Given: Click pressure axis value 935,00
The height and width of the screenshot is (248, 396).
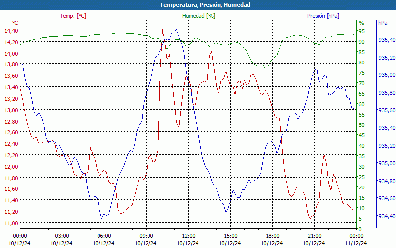Looking at the screenshot, I should [x=386, y=163].
